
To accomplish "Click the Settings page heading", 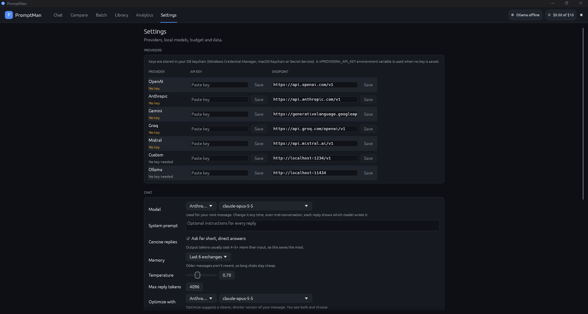I will [155, 32].
